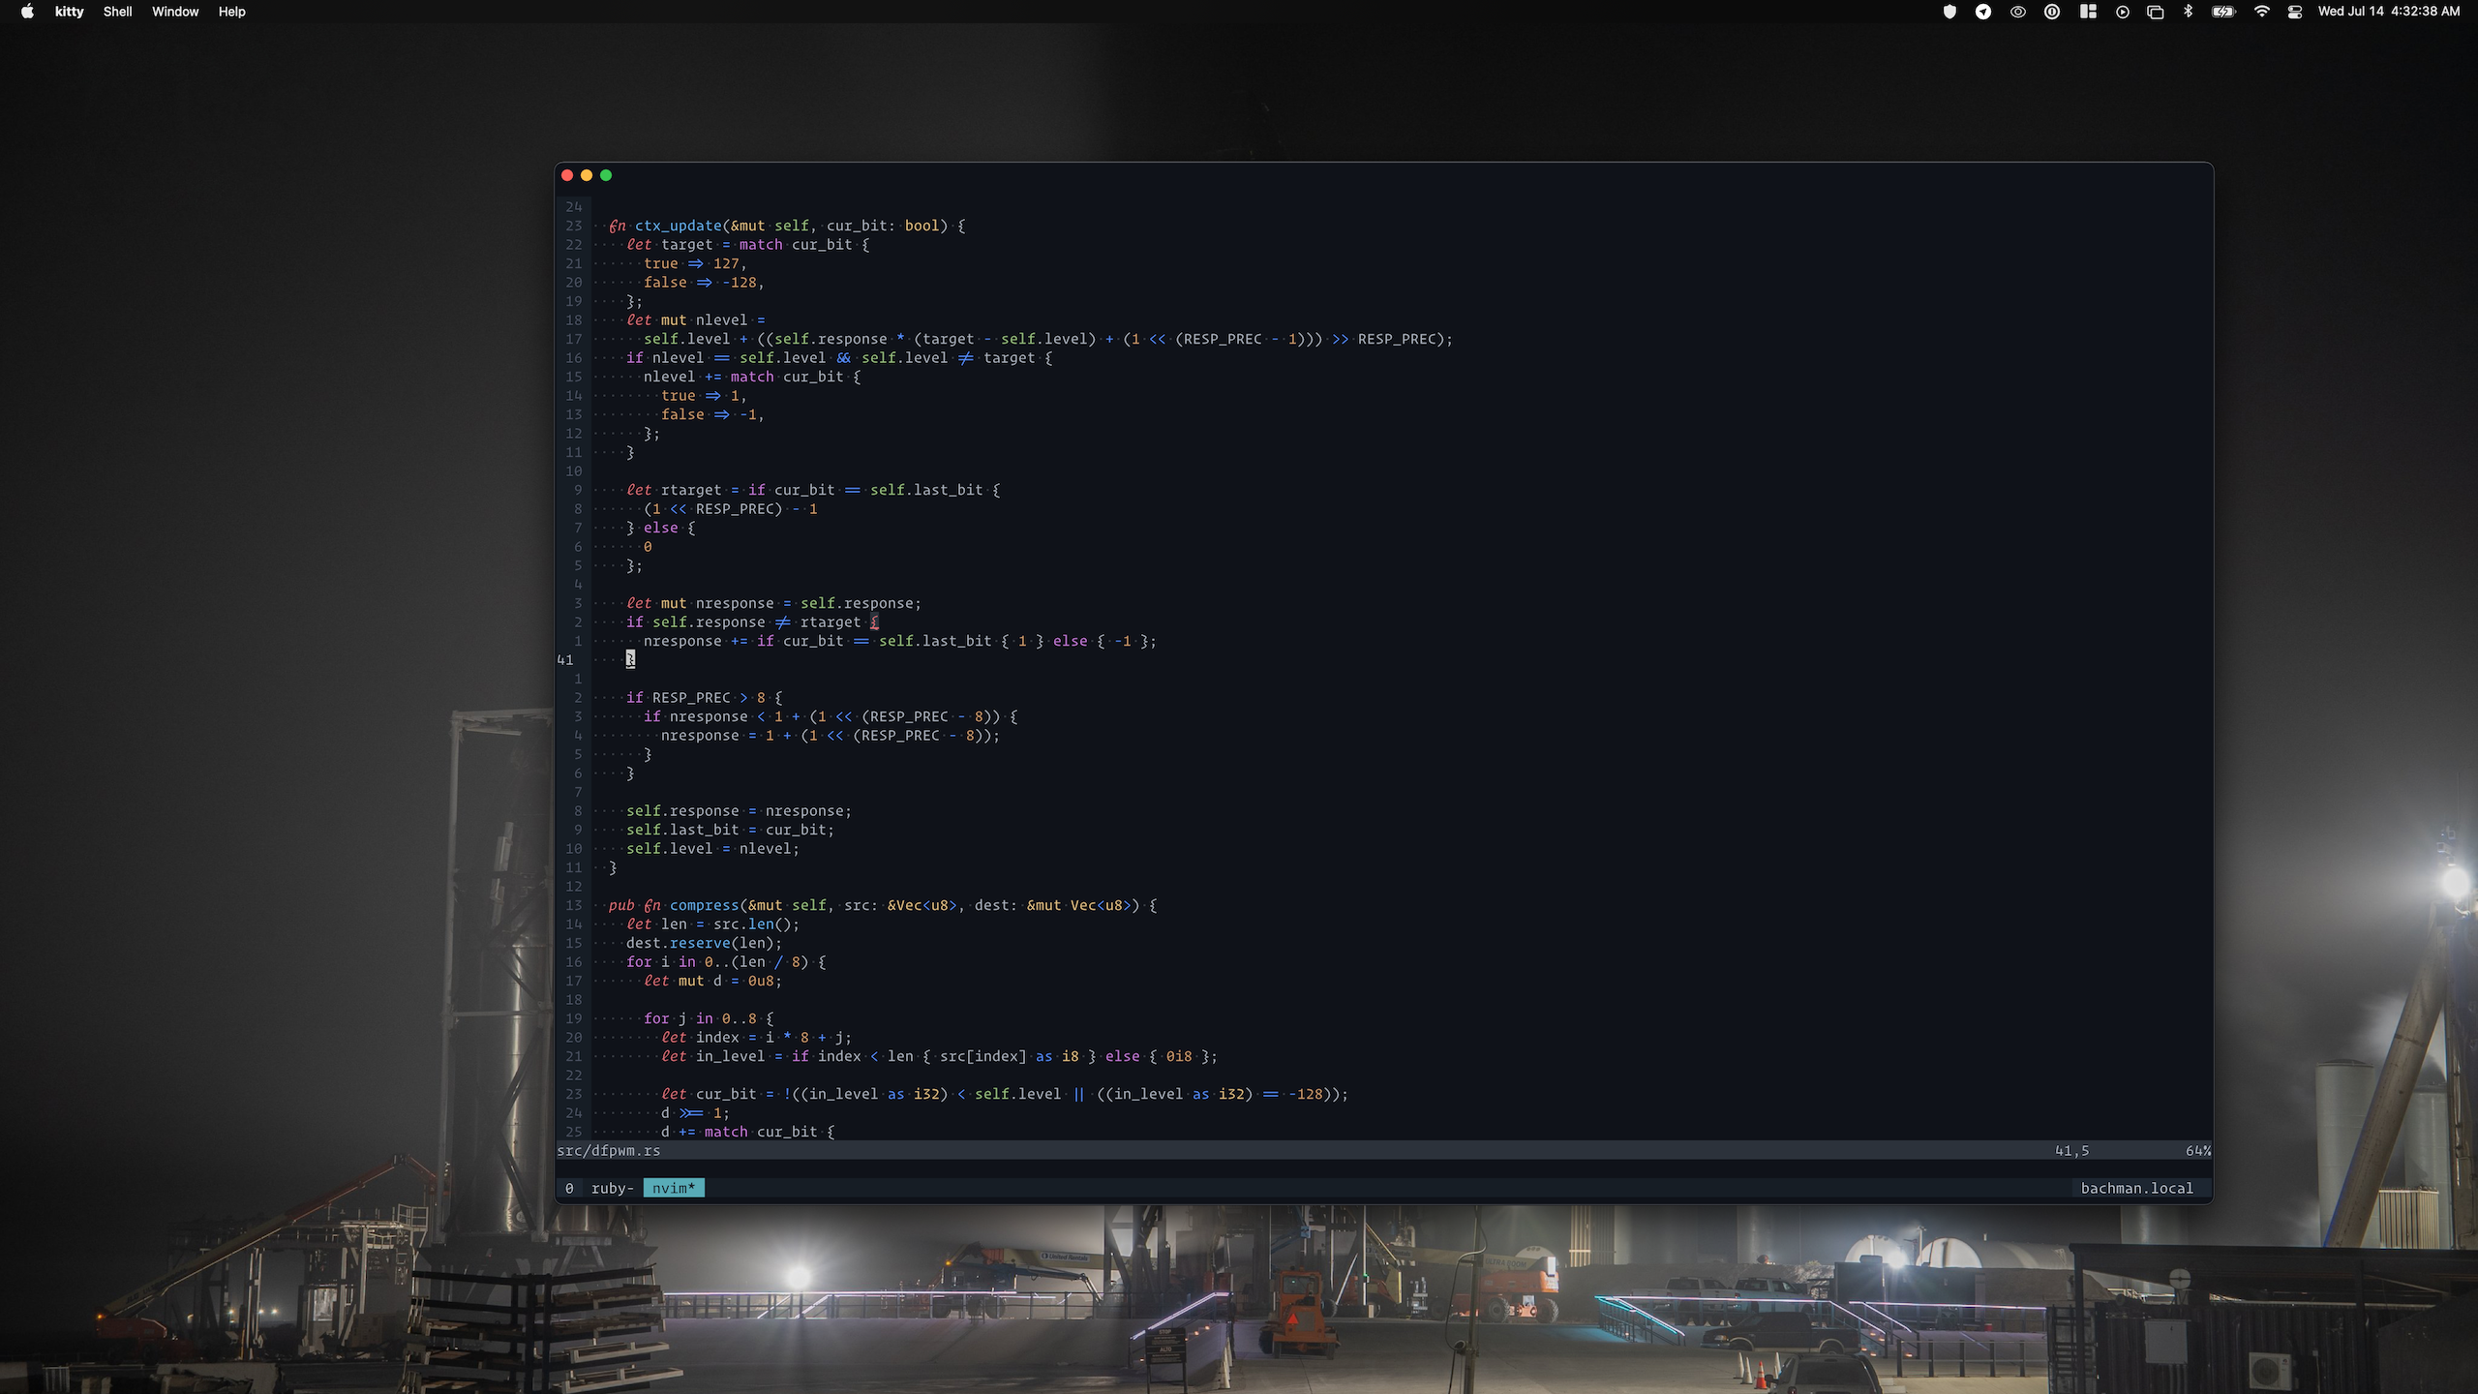This screenshot has width=2478, height=1394.
Task: Open the overlapping-windows display icon
Action: pos(2156,12)
